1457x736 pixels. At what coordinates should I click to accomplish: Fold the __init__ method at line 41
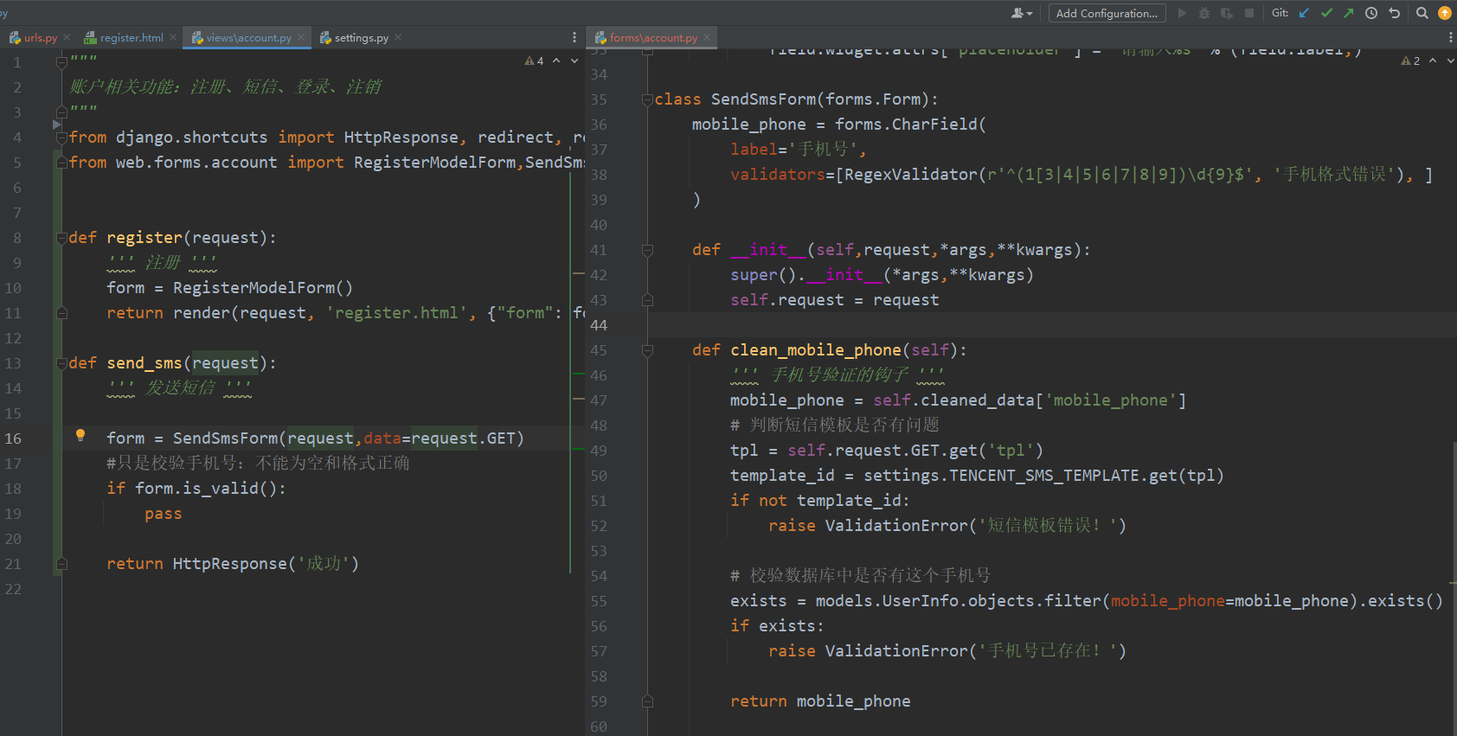point(647,250)
